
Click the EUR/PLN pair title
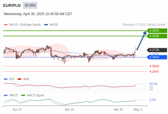click(x=12, y=5)
